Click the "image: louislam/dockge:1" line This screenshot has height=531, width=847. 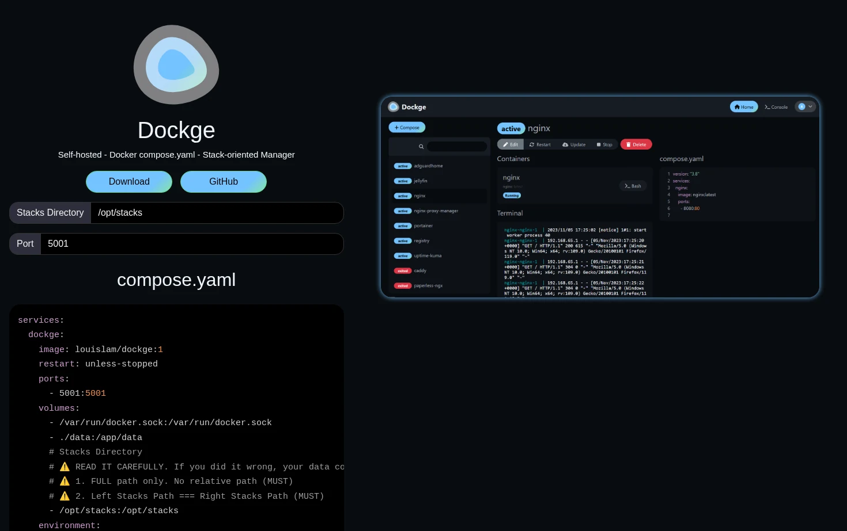101,350
